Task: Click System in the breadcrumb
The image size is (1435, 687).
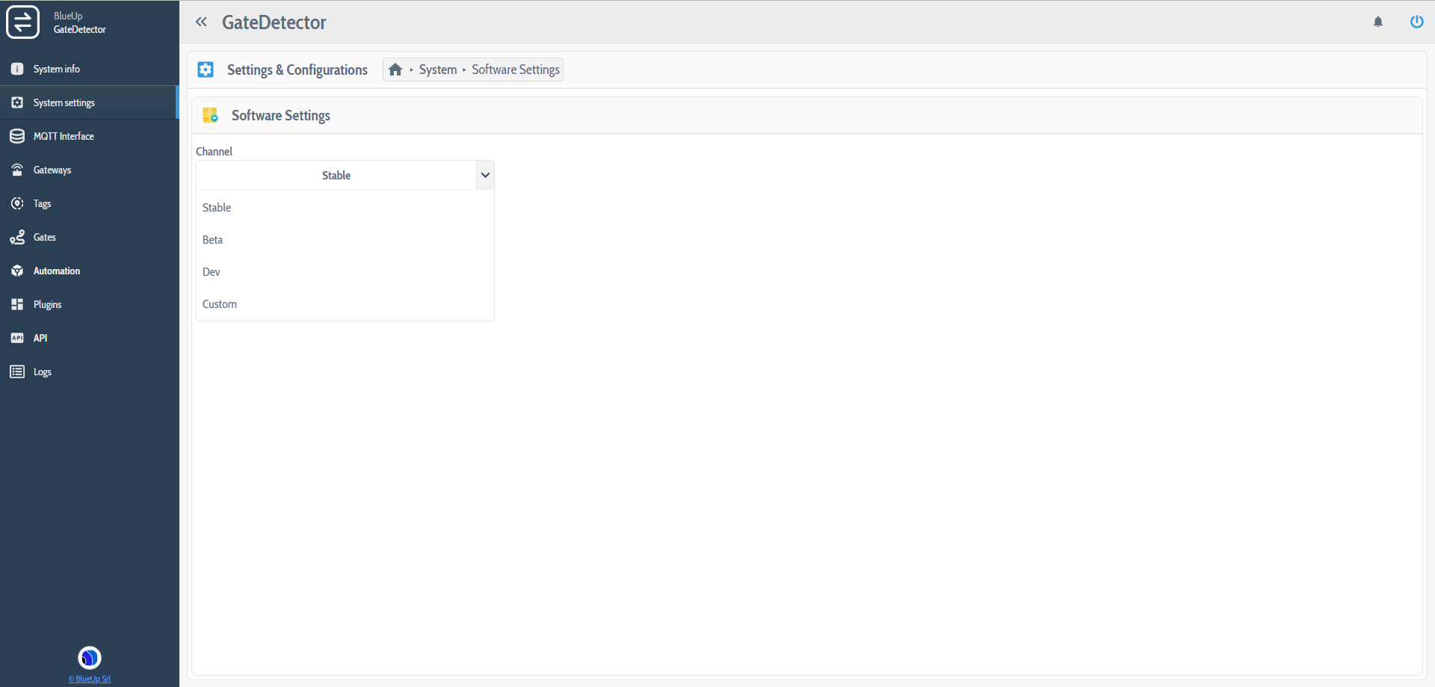Action: tap(437, 70)
